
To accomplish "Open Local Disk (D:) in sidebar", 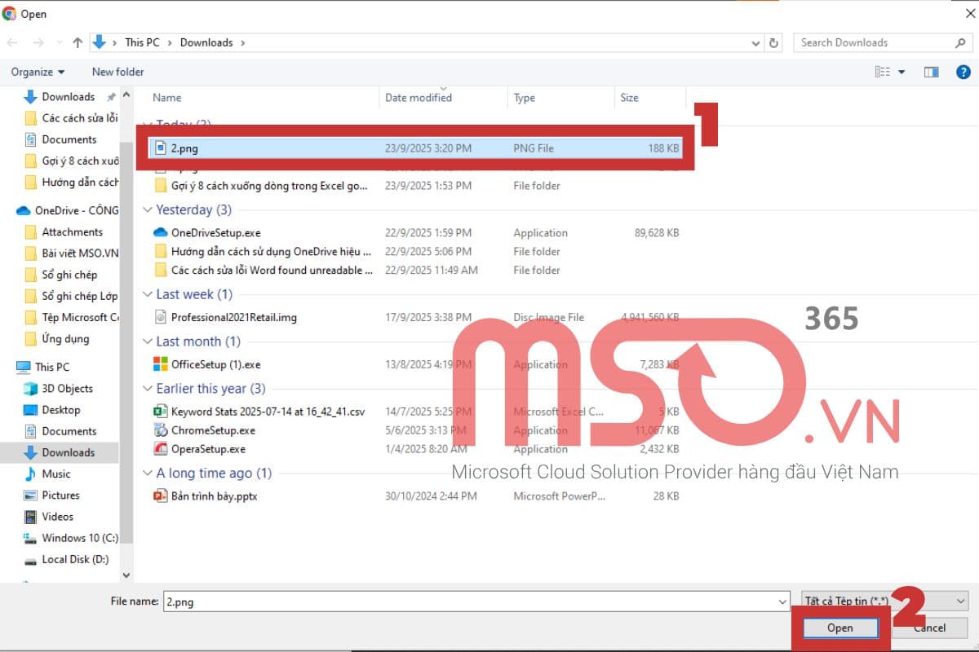I will (x=75, y=559).
